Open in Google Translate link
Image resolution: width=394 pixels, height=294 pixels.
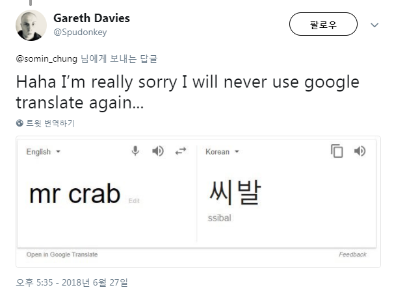click(x=62, y=254)
